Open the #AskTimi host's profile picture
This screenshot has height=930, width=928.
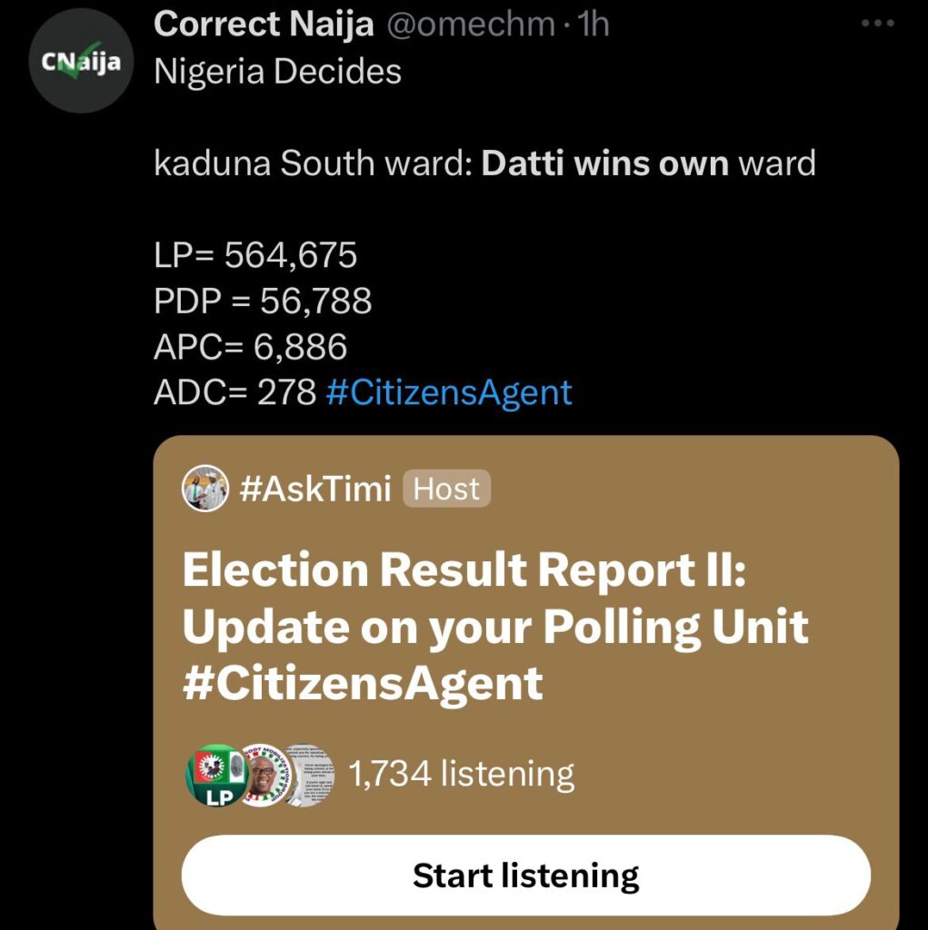204,489
